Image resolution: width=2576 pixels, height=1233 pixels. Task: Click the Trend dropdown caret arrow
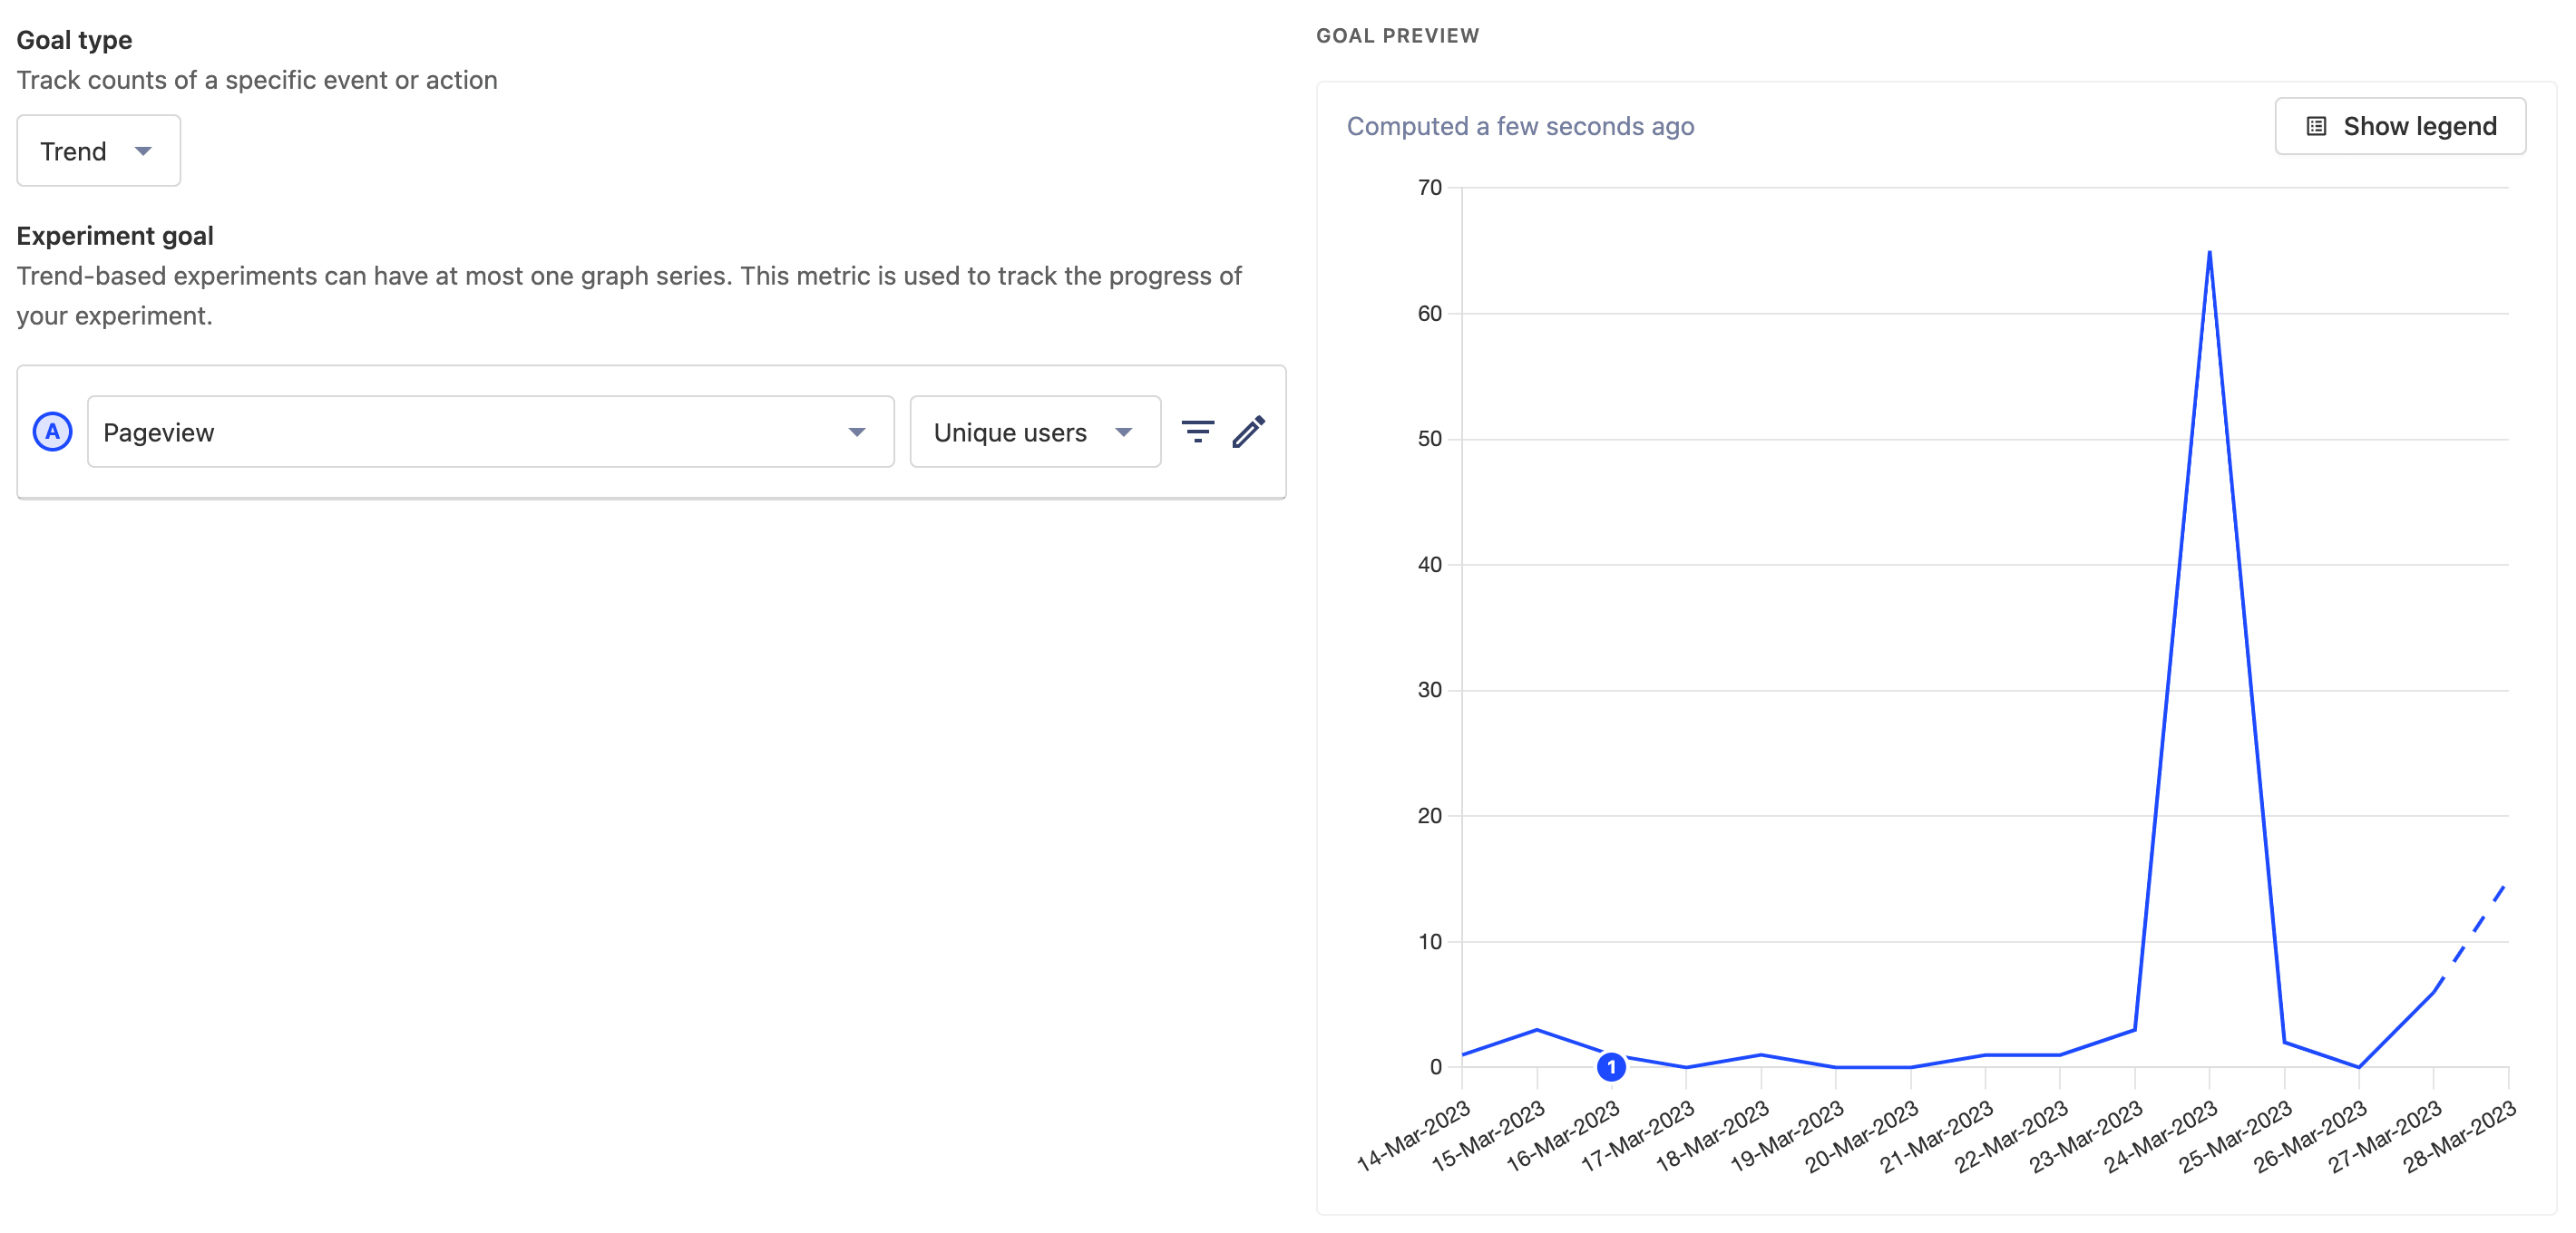pyautogui.click(x=146, y=150)
